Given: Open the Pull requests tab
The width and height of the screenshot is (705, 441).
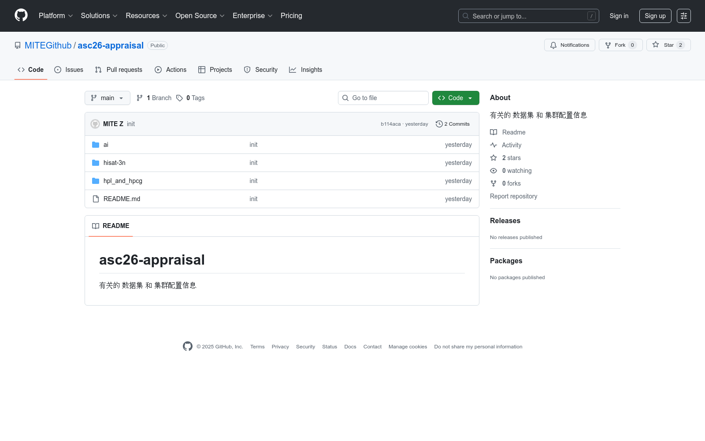Looking at the screenshot, I should pyautogui.click(x=119, y=70).
